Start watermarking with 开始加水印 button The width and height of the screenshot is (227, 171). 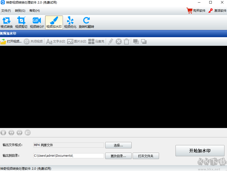(x=200, y=150)
